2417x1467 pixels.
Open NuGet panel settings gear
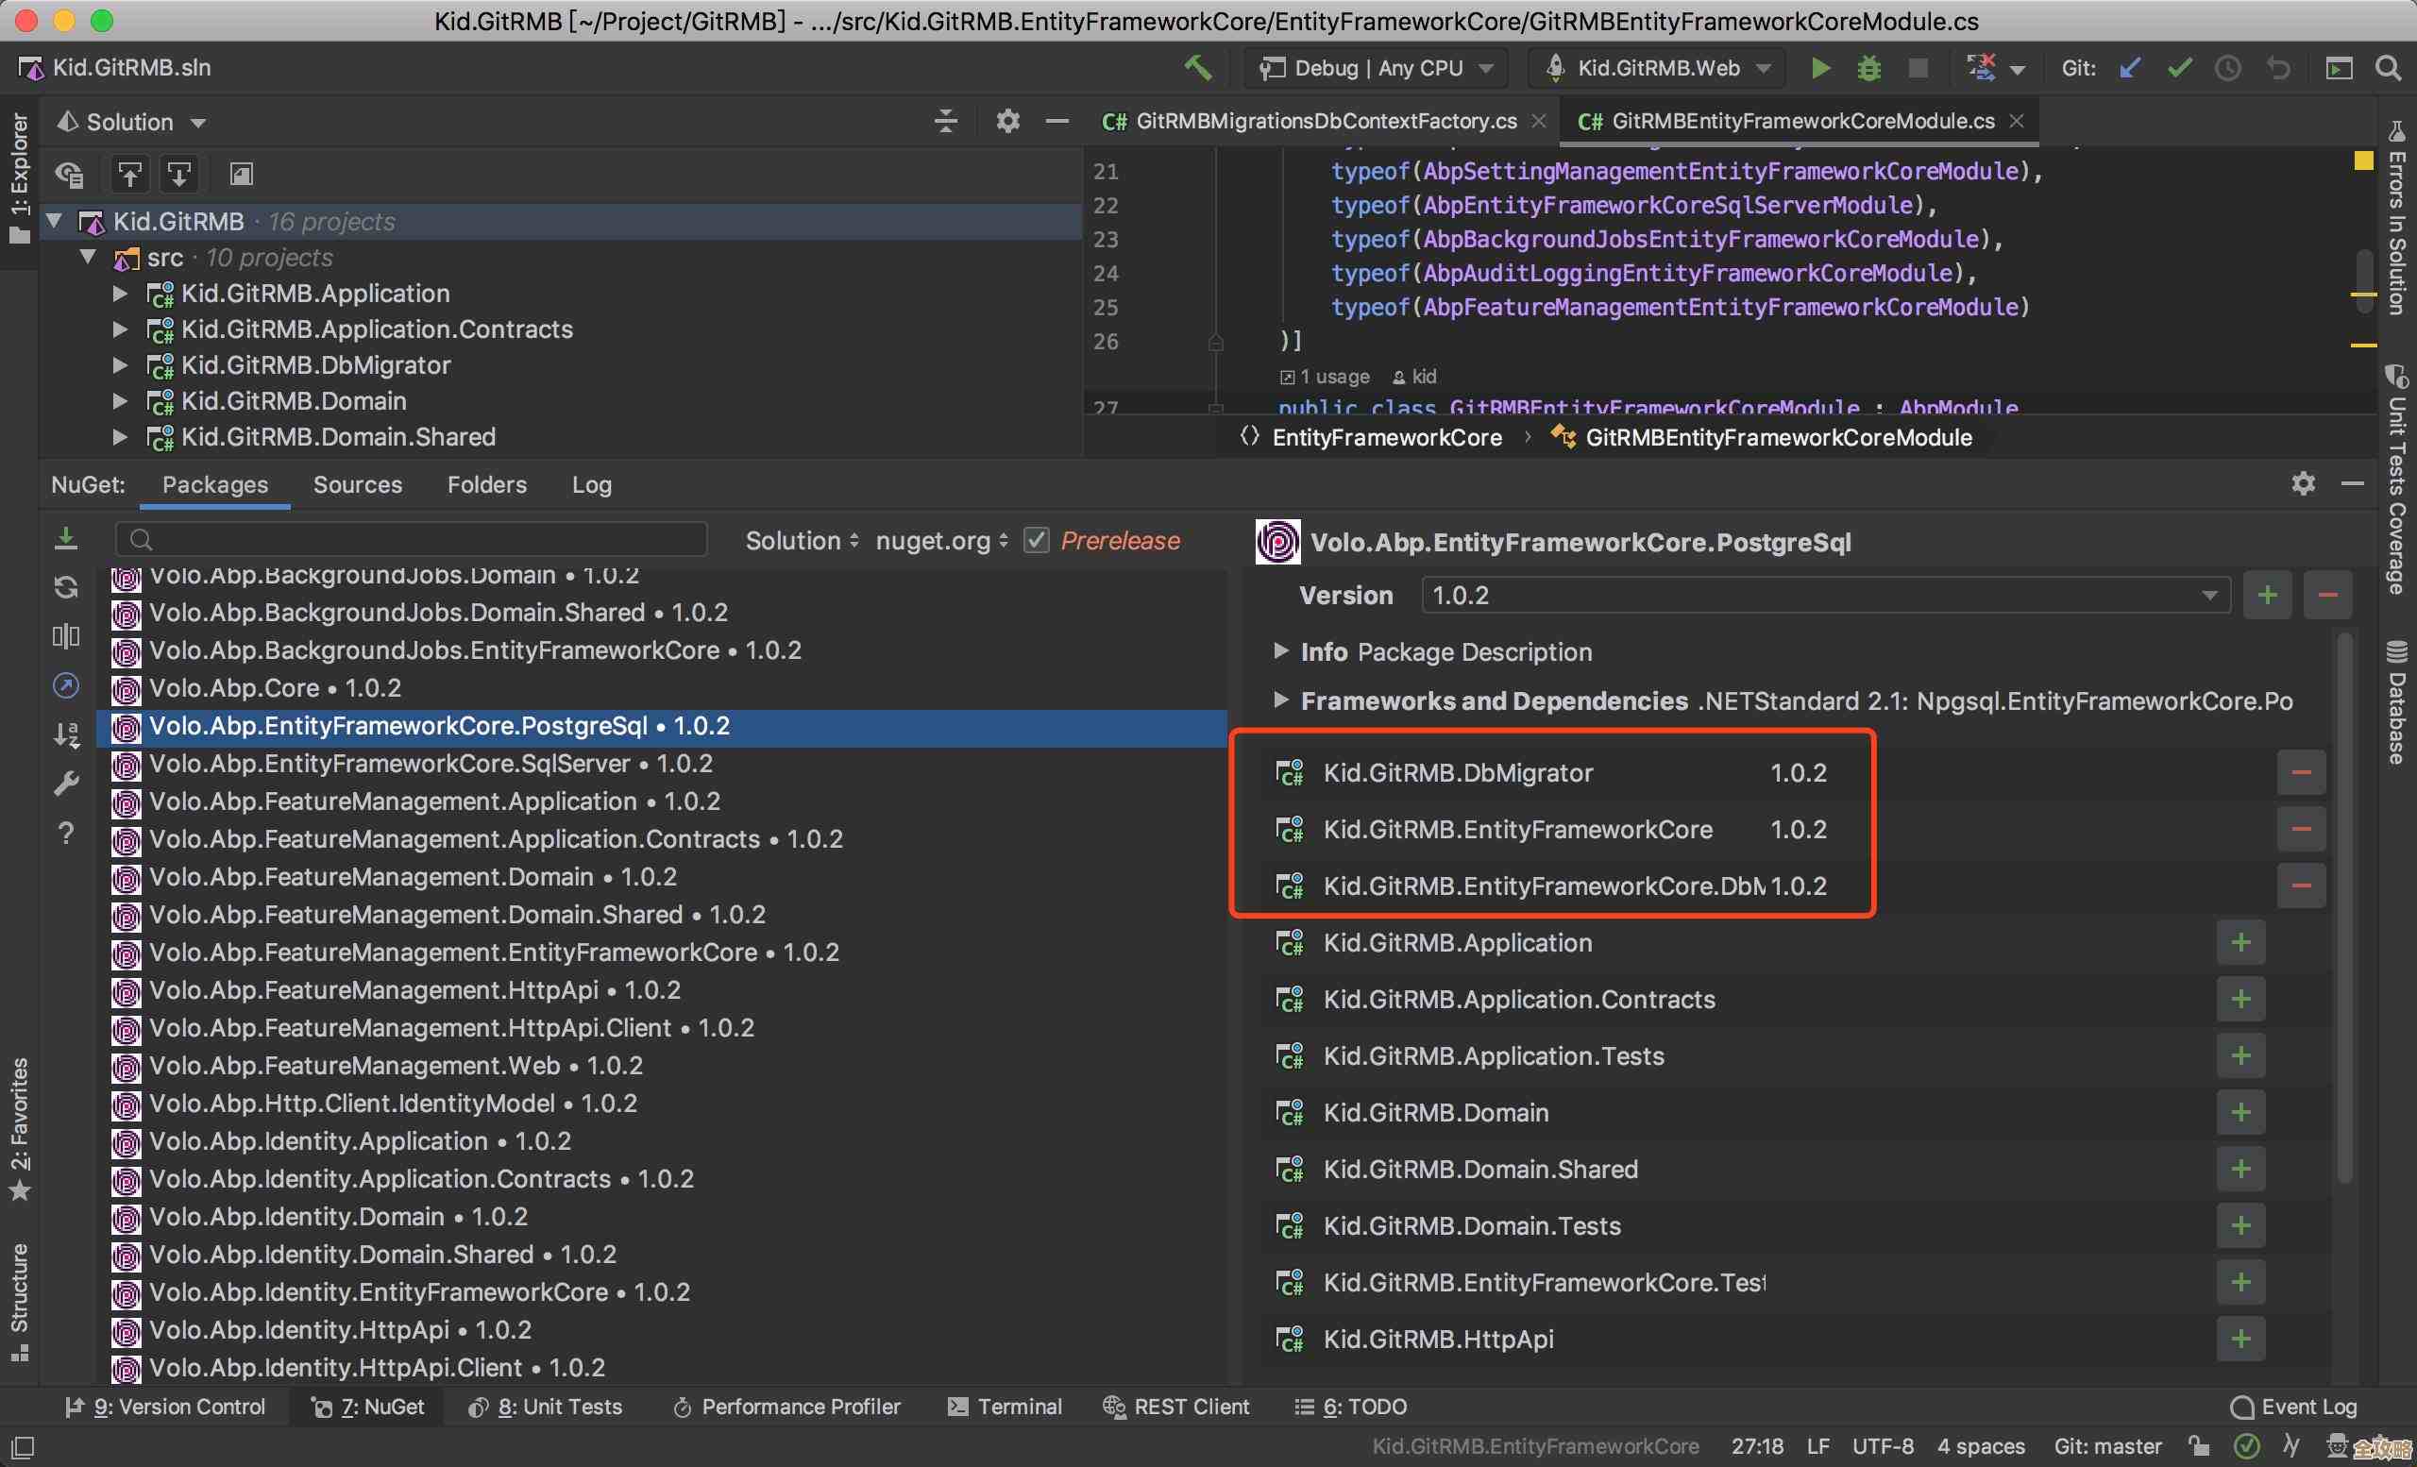point(2302,483)
